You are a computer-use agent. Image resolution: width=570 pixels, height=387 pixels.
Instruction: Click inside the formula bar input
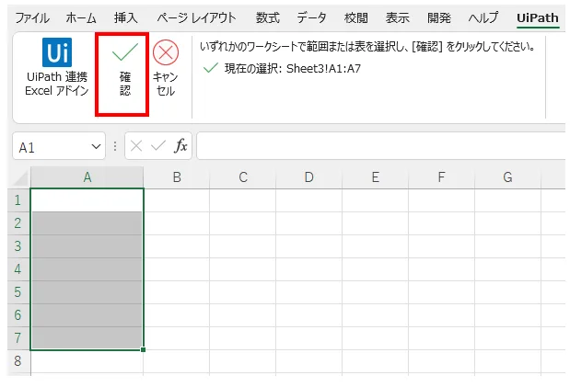(x=378, y=146)
